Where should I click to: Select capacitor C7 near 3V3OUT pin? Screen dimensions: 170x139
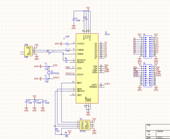tap(67, 44)
